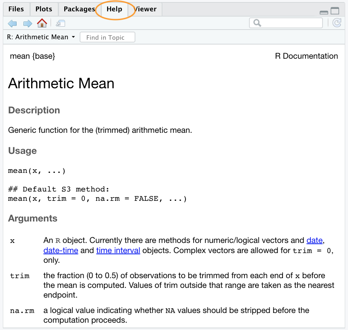Expand the R: Arithmetic Mean topic dropdown
The image size is (348, 330).
tap(41, 37)
